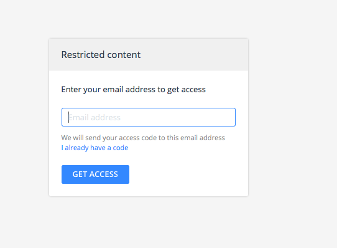Click the 'Restricted content' heading
This screenshot has height=248, width=337.
[101, 55]
